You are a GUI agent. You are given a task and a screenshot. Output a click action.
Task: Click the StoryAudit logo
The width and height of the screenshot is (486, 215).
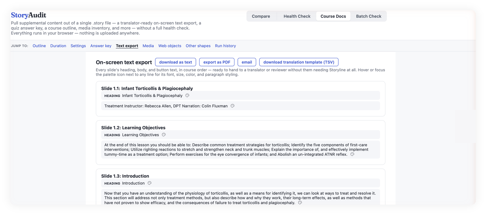pyautogui.click(x=29, y=15)
